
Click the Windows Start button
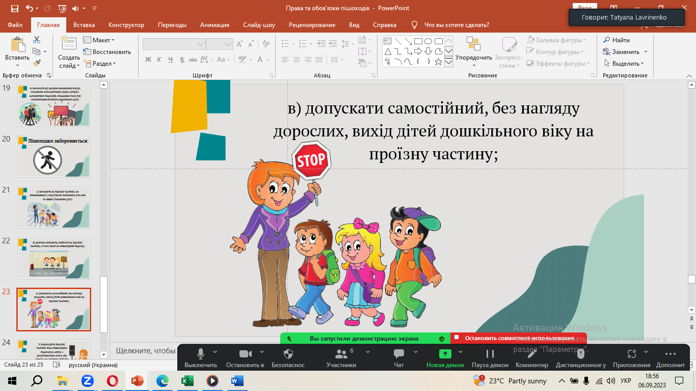(x=12, y=380)
